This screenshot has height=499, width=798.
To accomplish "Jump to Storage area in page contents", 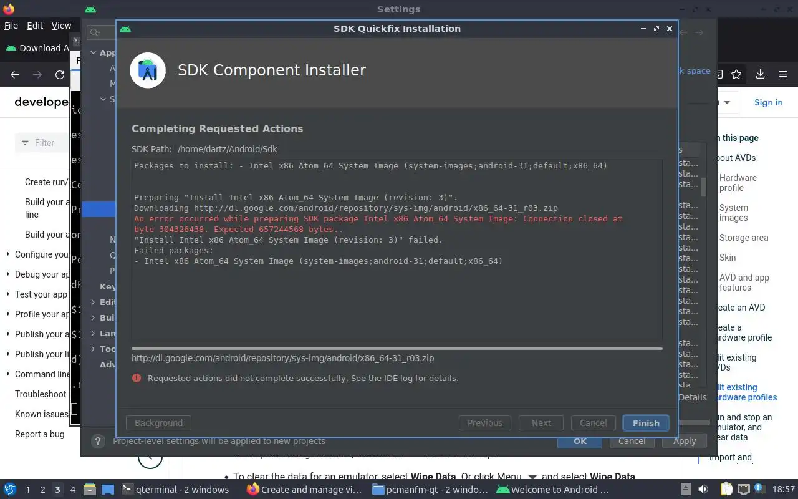I will pyautogui.click(x=744, y=238).
